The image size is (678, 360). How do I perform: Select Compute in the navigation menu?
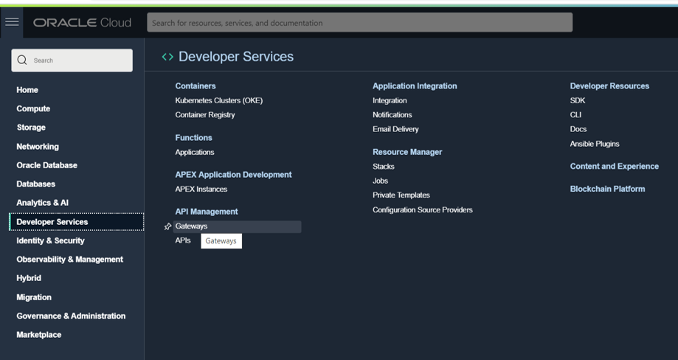click(33, 108)
